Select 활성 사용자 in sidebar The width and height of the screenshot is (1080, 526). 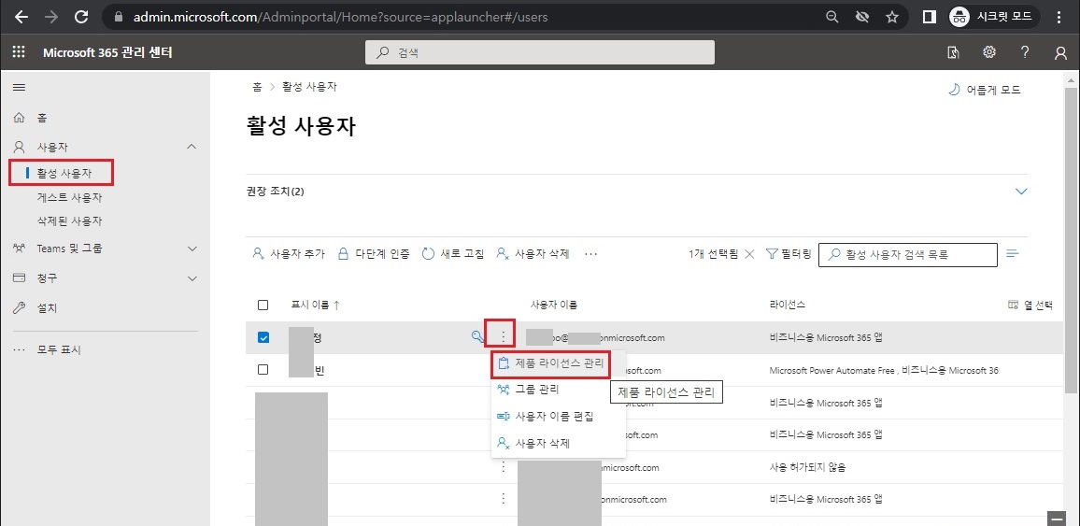pyautogui.click(x=64, y=174)
